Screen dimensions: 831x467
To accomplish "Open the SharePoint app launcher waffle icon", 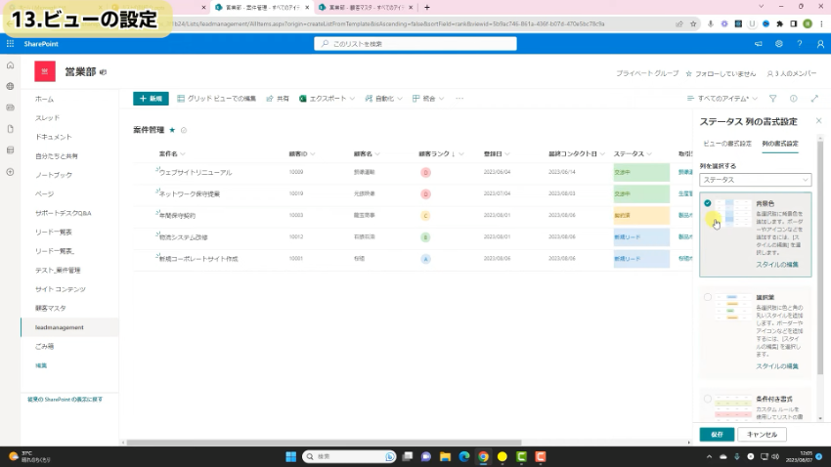I will point(10,44).
